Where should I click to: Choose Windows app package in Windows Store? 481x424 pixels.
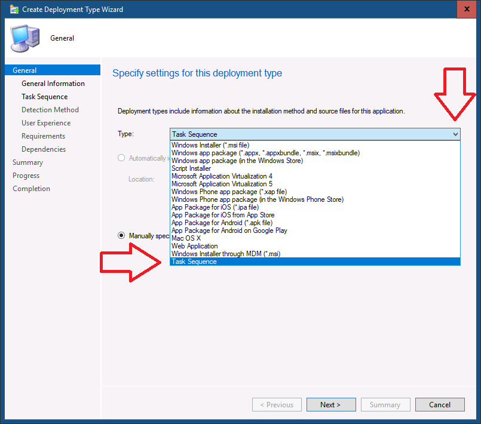click(x=315, y=161)
